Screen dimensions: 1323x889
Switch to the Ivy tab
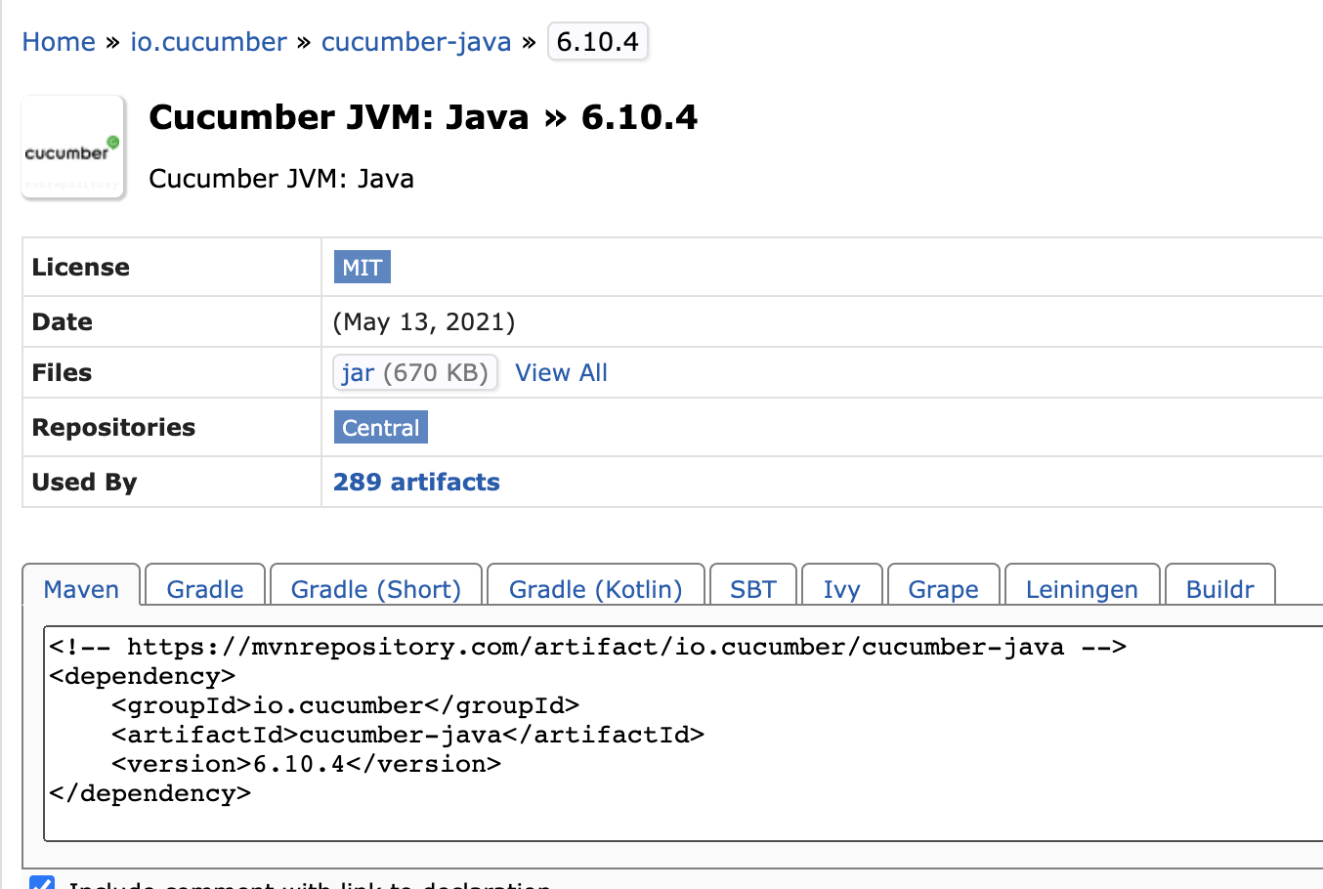point(841,588)
